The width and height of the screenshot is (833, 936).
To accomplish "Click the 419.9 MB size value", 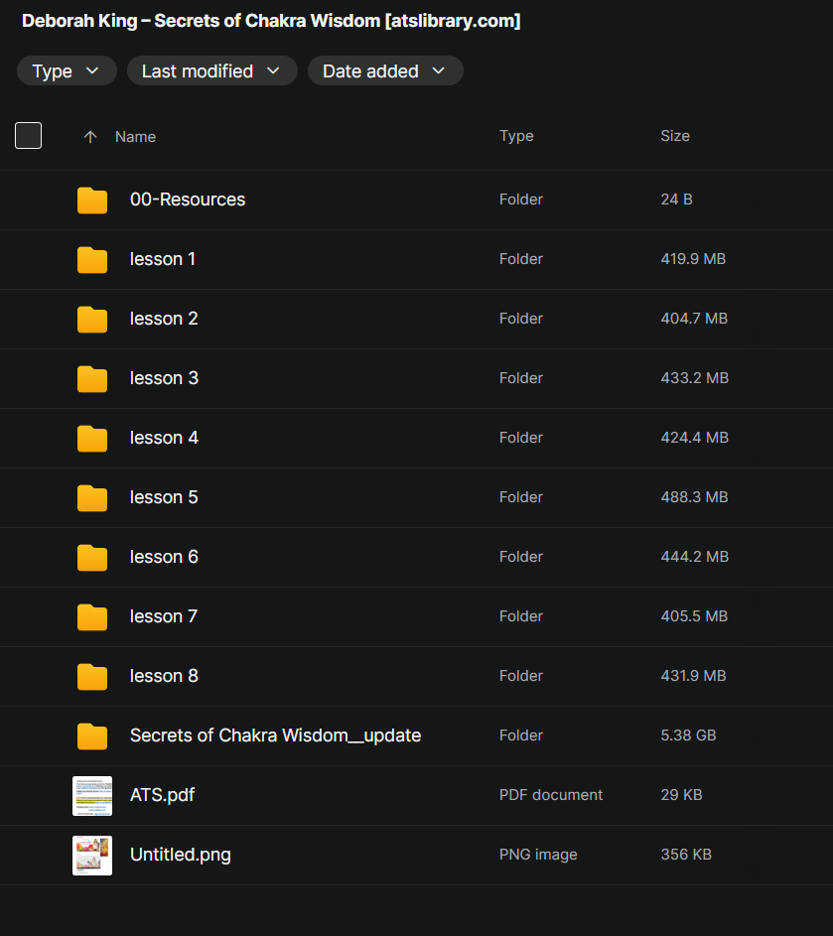I will click(693, 259).
